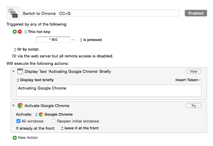Click the ⌃⌘G hot key field
This screenshot has width=213, height=146.
(x=53, y=40)
